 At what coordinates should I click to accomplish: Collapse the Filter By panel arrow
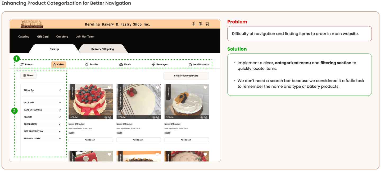(x=60, y=91)
